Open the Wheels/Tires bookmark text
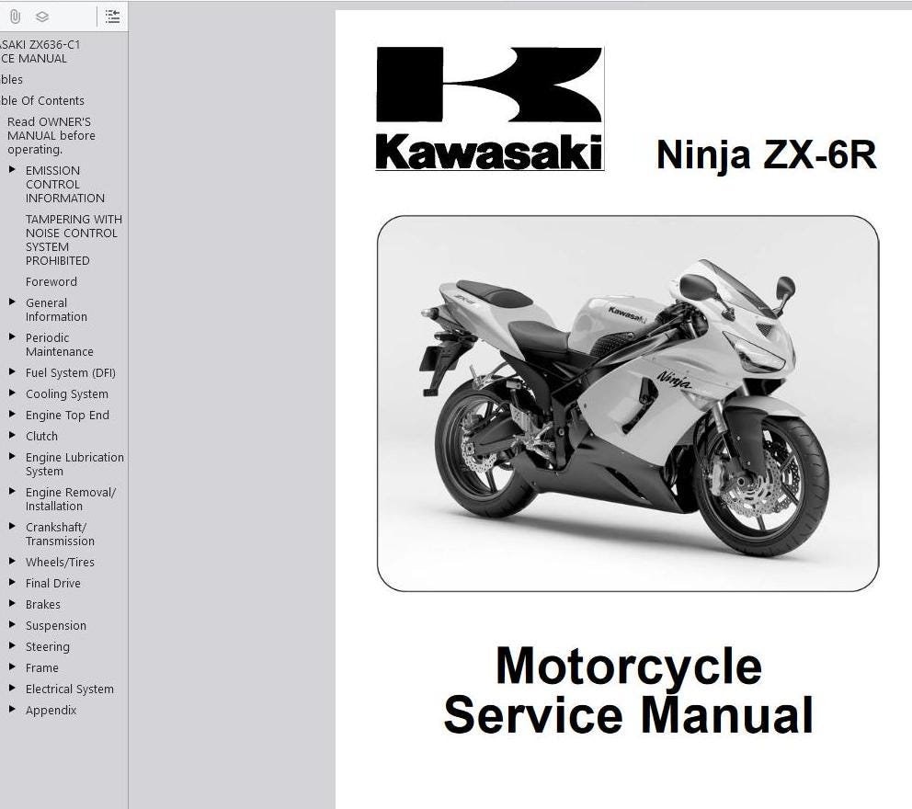Image resolution: width=912 pixels, height=809 pixels. click(60, 563)
